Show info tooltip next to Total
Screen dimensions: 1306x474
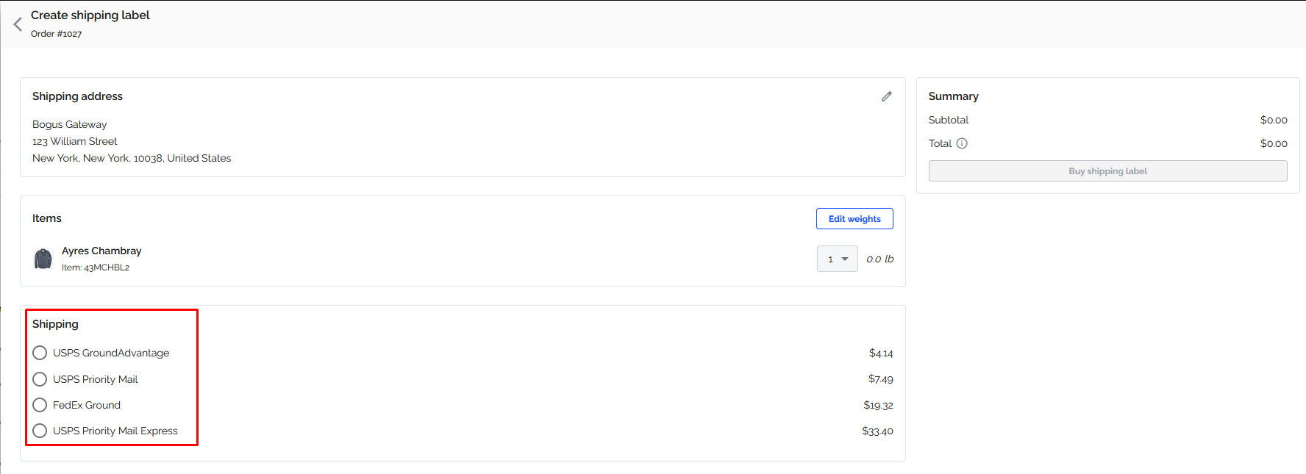pos(962,143)
